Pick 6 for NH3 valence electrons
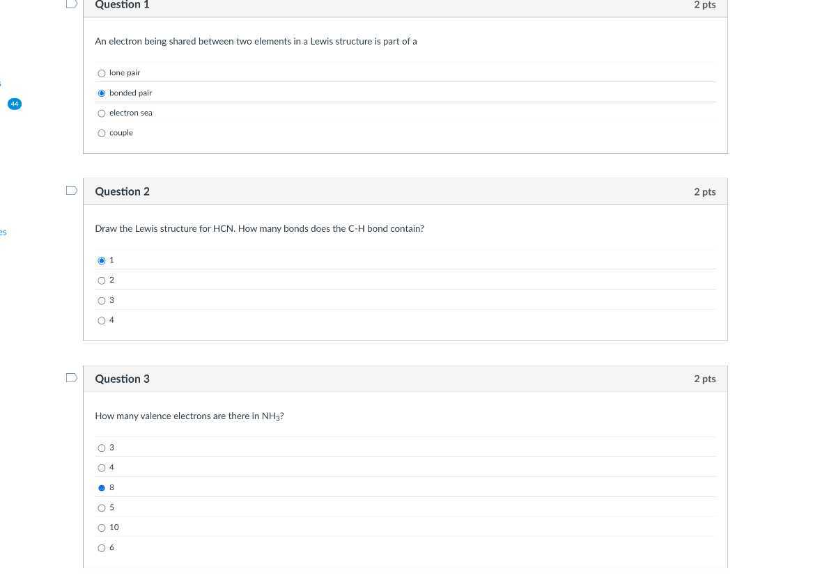836x575 pixels. tap(102, 549)
